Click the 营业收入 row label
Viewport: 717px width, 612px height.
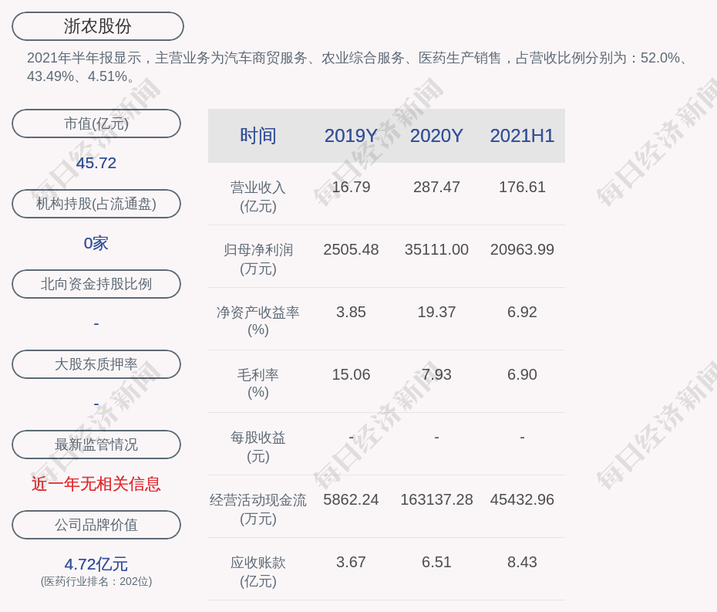(258, 196)
